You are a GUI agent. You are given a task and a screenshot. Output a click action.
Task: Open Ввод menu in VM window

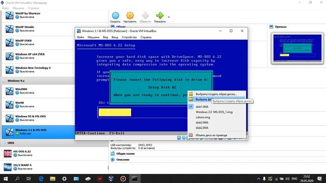115,37
